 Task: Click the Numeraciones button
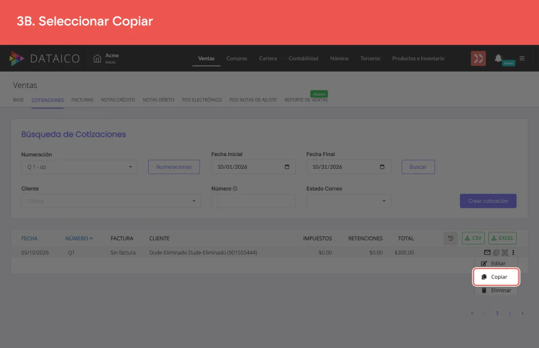coord(174,167)
